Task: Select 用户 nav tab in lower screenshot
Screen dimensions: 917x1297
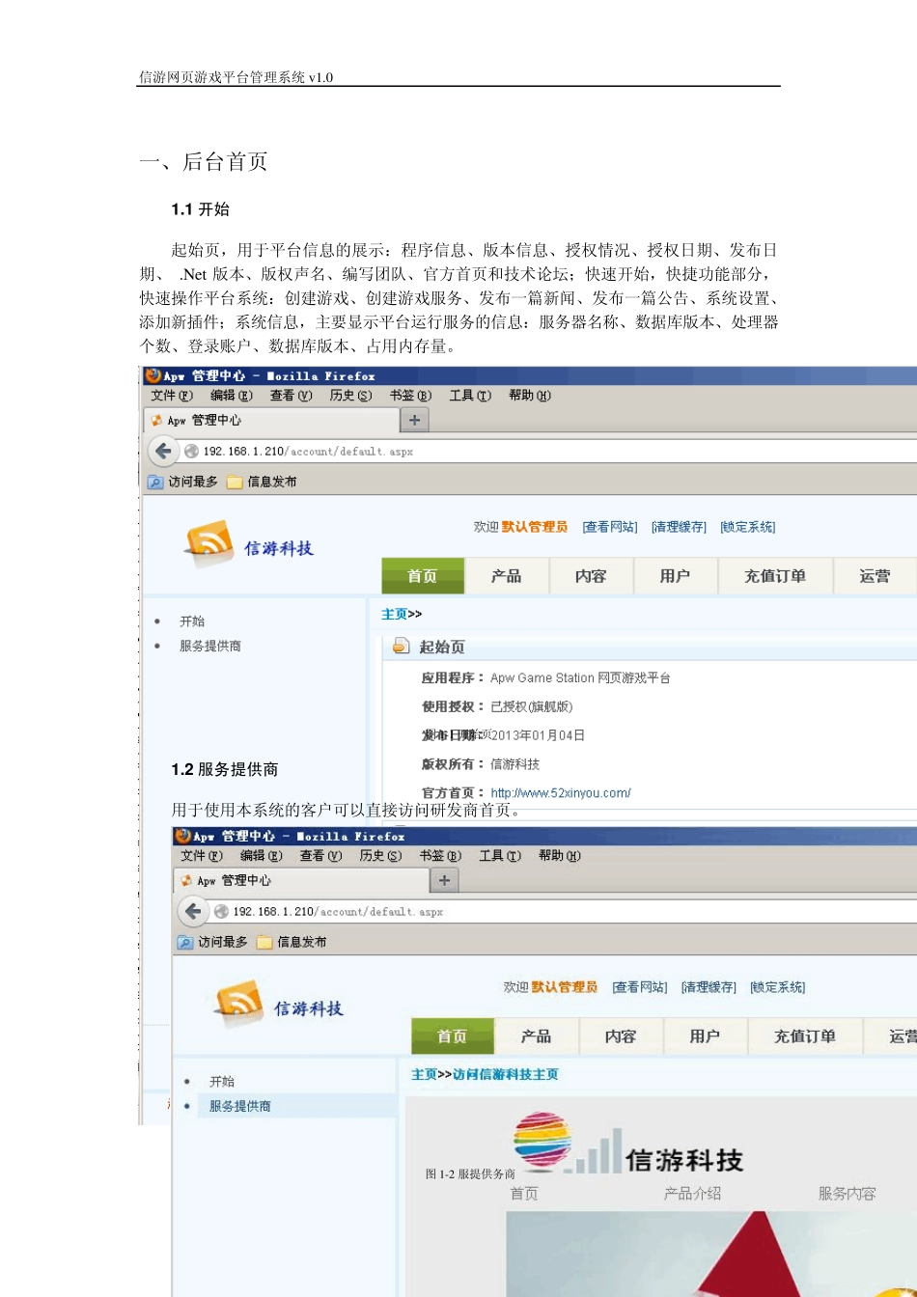Action: pos(706,1036)
